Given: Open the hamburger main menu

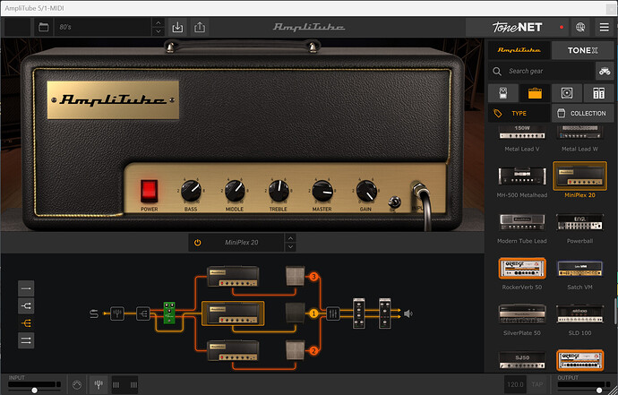Looking at the screenshot, I should click(605, 27).
